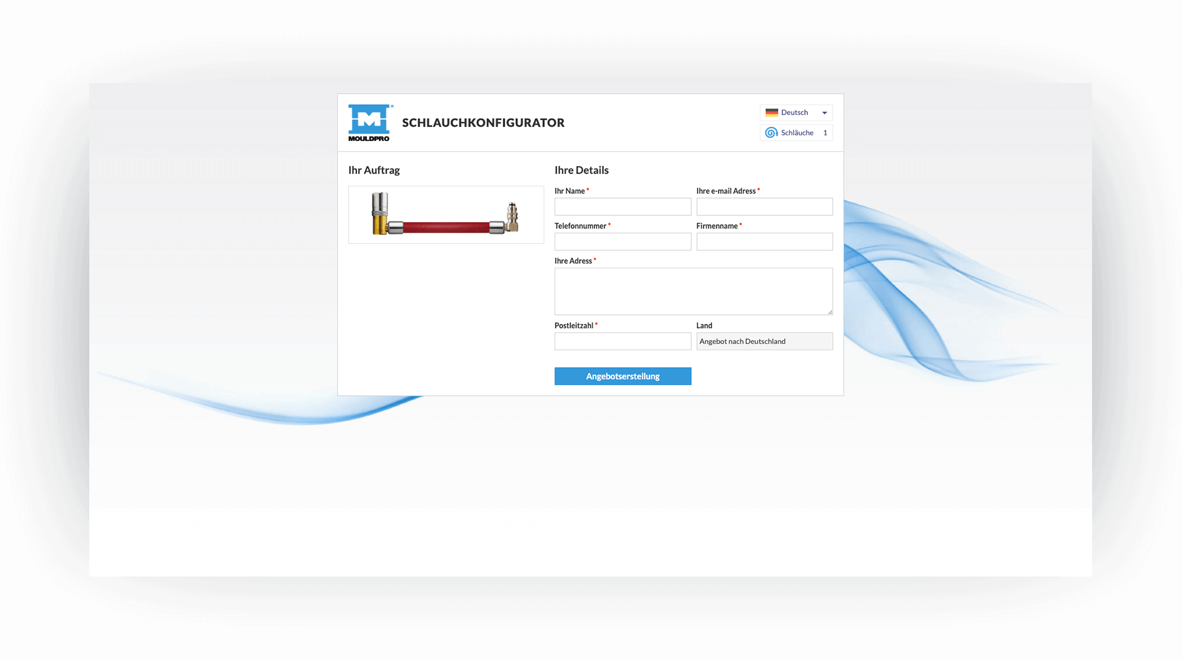
Task: Click the Adress text area resize handle
Action: coord(830,312)
